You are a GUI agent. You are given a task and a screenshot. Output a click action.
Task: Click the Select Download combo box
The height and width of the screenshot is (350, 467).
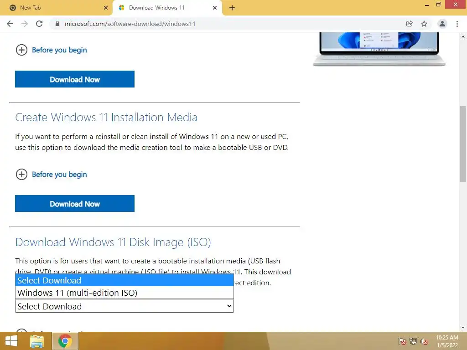point(125,306)
